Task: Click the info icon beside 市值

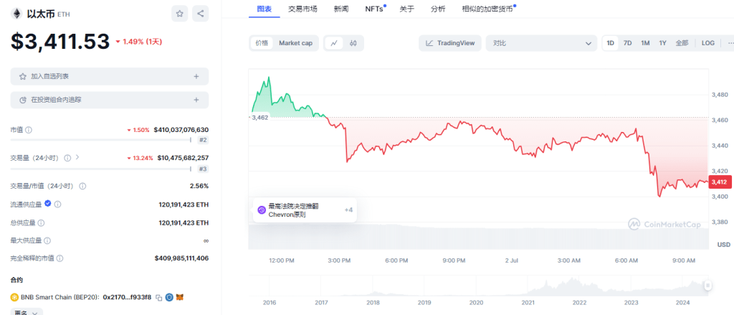Action: point(29,130)
